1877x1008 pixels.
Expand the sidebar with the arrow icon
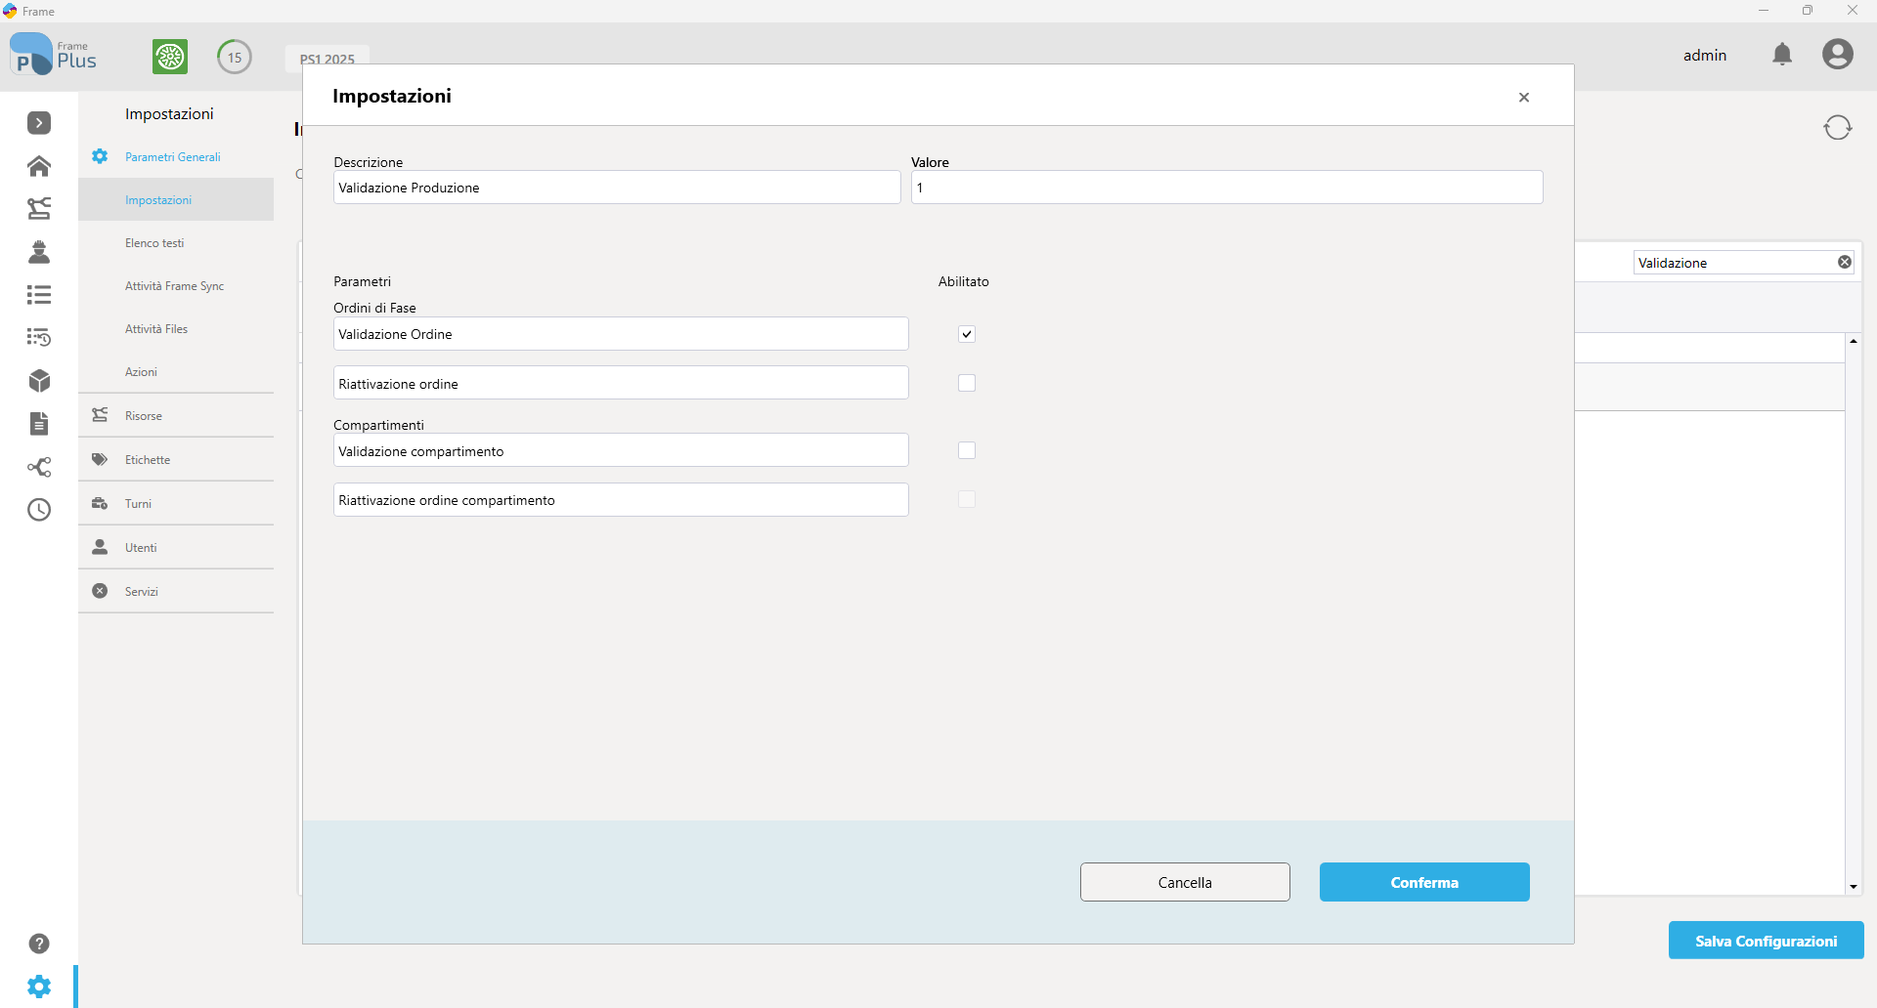39,123
